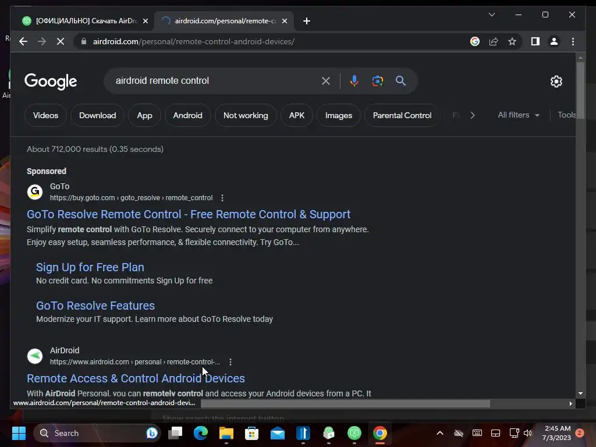Open Google account icon in address bar
Image resolution: width=596 pixels, height=447 pixels.
tap(475, 41)
